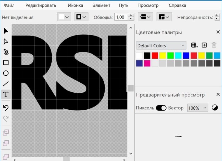Pick the pure blue swatch
The image size is (222, 161).
pyautogui.click(x=186, y=56)
